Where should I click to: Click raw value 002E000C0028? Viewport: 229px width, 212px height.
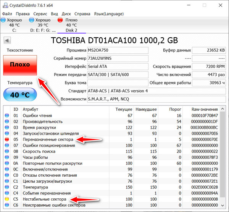pyautogui.click(x=205, y=187)
